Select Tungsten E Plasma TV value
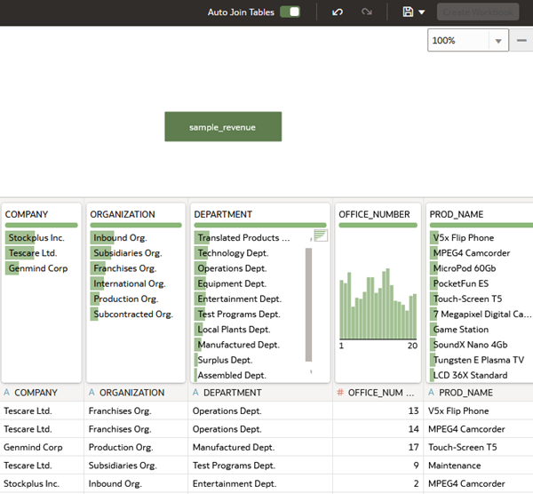 (479, 360)
